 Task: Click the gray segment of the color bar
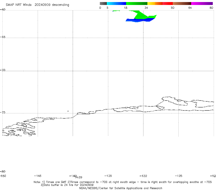(x=103, y=4)
